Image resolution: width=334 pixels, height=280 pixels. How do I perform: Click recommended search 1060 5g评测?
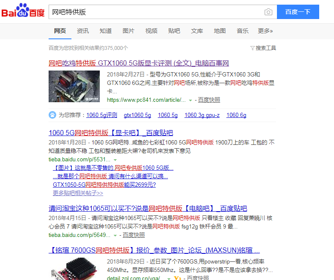[x=101, y=115]
